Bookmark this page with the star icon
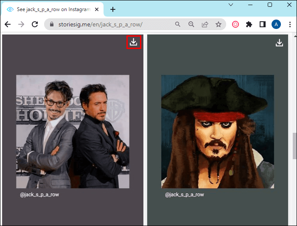 point(219,24)
